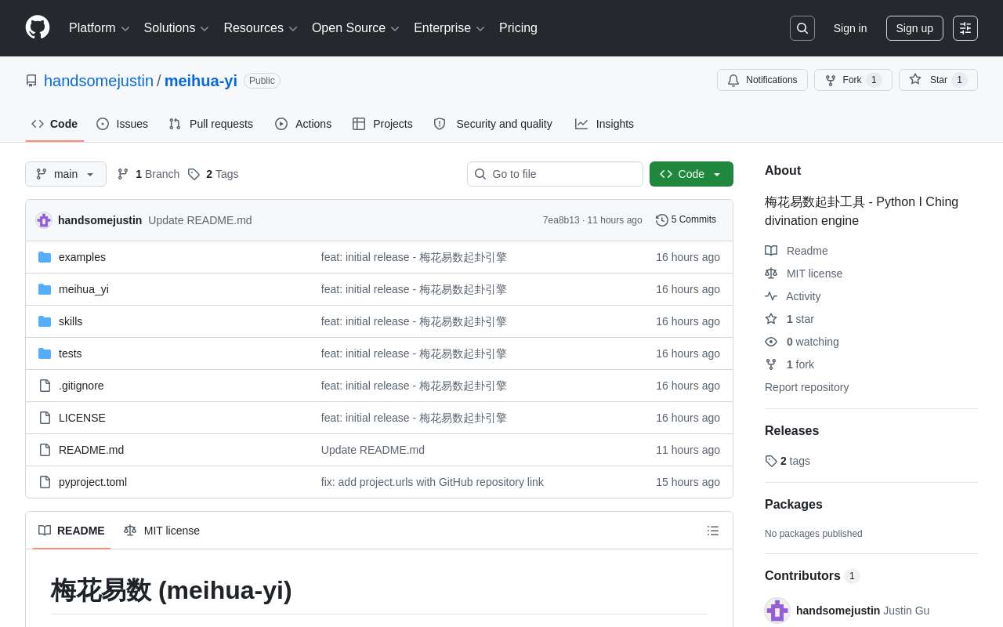Image resolution: width=1003 pixels, height=627 pixels.
Task: Open the .gitignore file name
Action: tap(81, 386)
